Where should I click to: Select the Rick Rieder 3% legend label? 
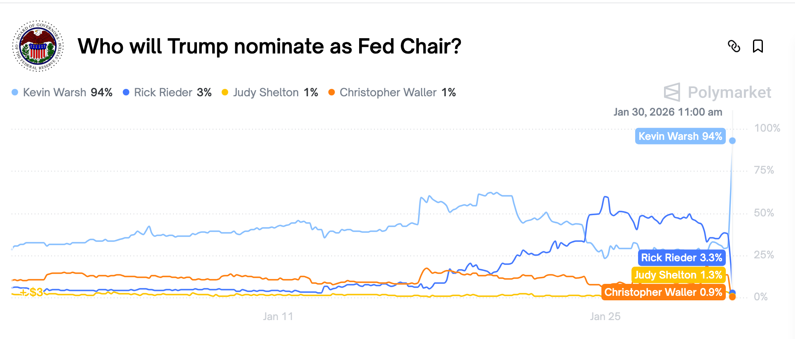tap(173, 92)
